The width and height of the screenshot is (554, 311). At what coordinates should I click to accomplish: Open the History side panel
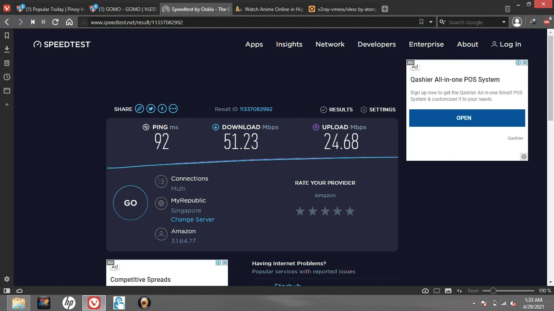[x=6, y=77]
